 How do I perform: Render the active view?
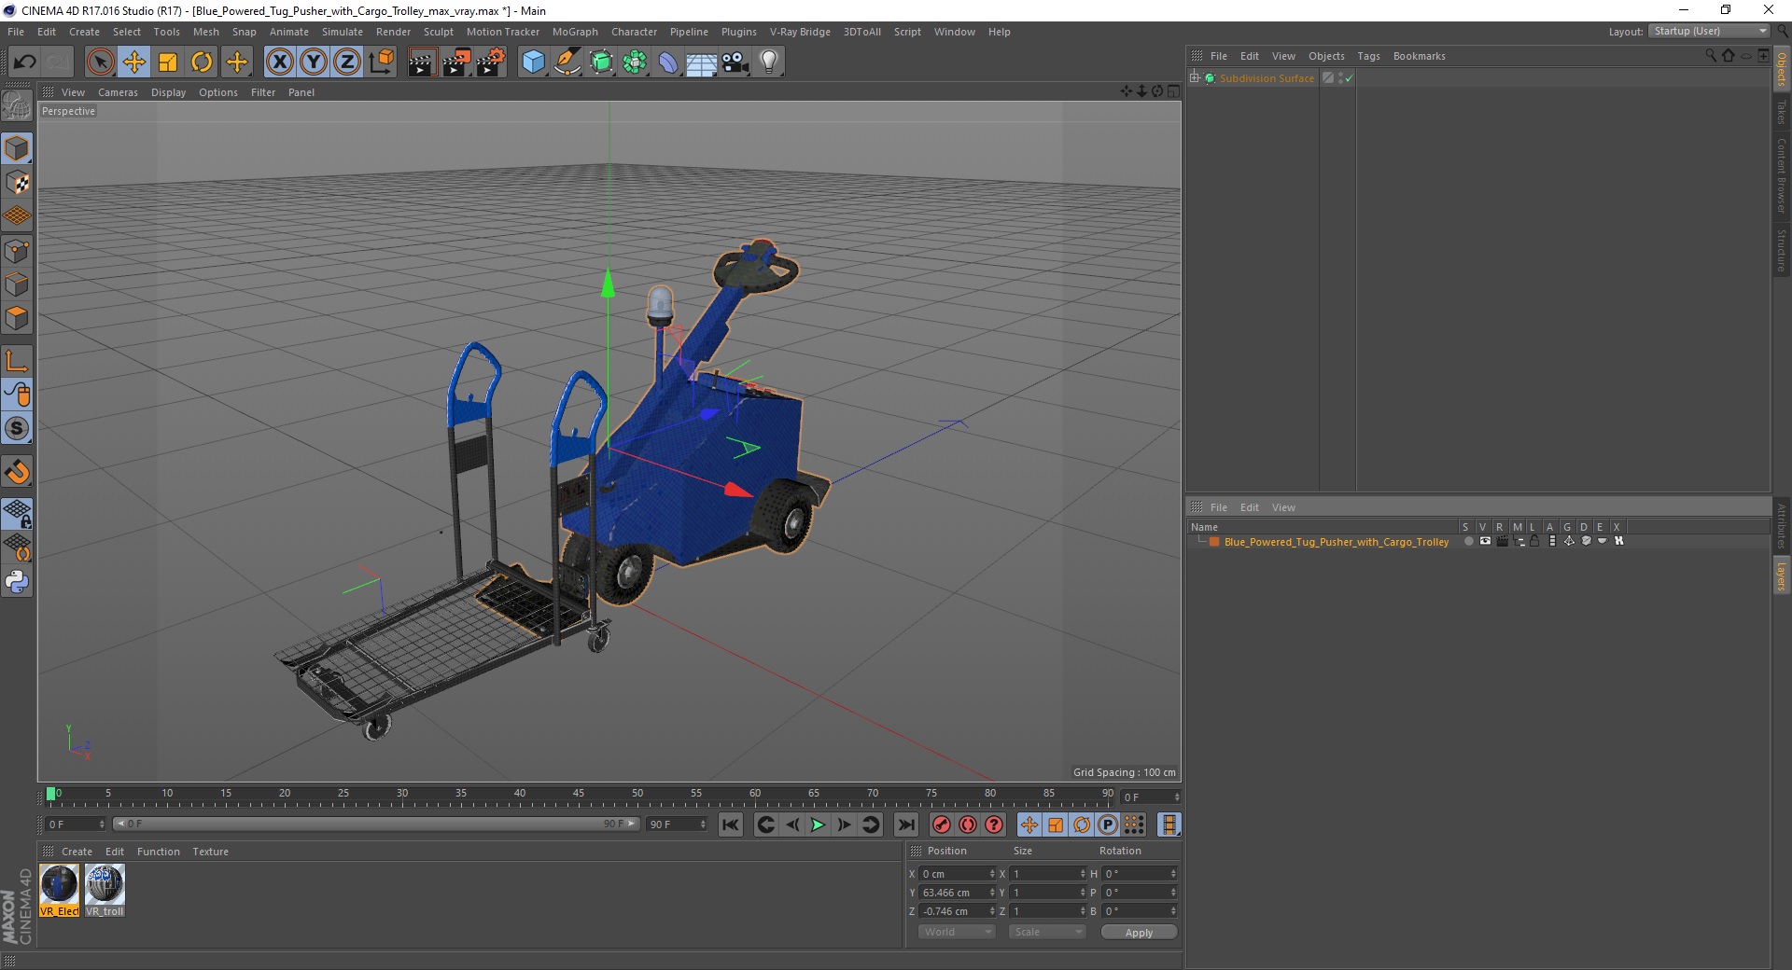pyautogui.click(x=422, y=62)
